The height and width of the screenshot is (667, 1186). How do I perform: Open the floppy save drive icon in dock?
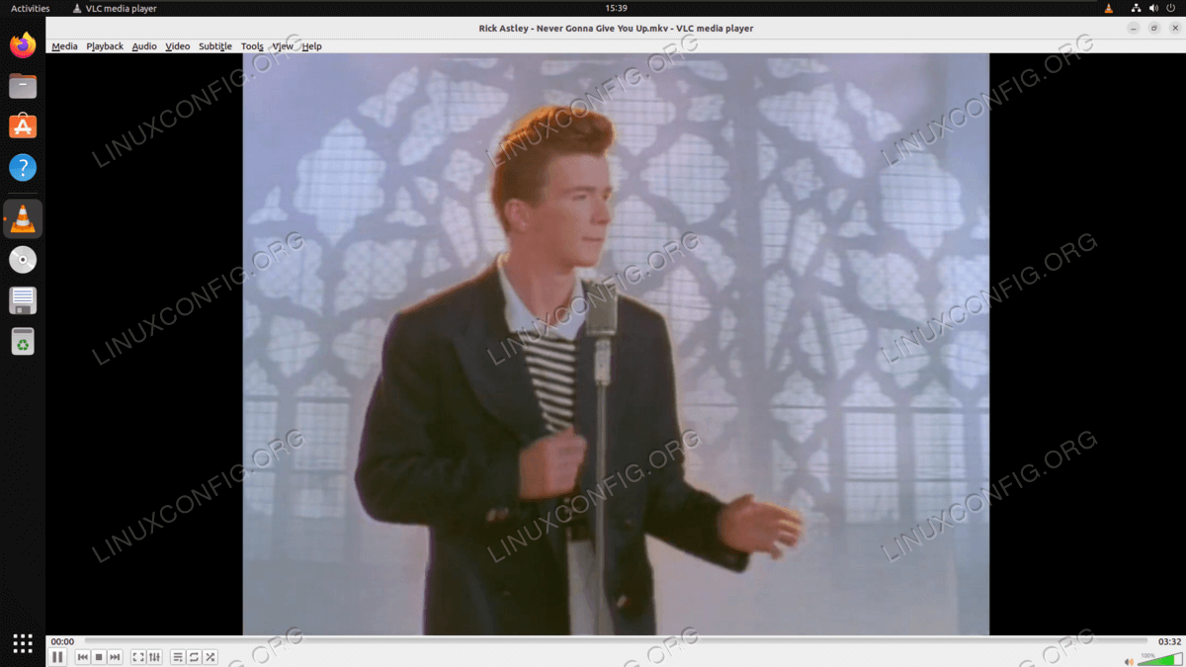click(x=23, y=300)
